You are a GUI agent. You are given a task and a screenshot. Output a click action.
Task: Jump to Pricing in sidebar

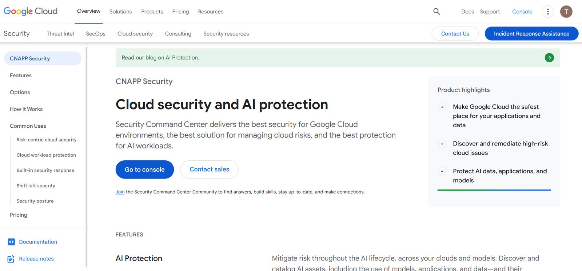pos(19,215)
